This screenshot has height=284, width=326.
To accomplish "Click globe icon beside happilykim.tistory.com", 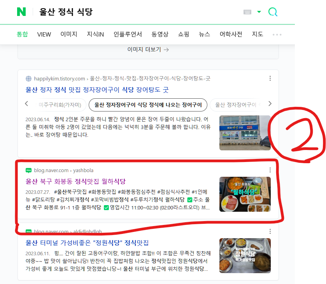I will tap(28, 79).
